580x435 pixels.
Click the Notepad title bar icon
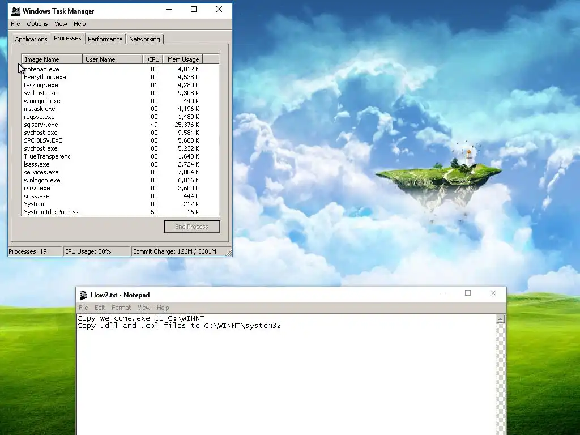point(84,295)
